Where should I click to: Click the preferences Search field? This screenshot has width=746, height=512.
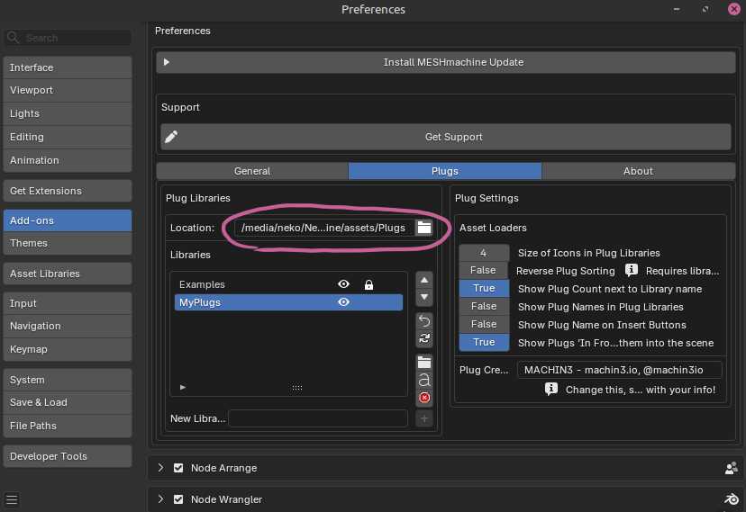click(x=68, y=38)
